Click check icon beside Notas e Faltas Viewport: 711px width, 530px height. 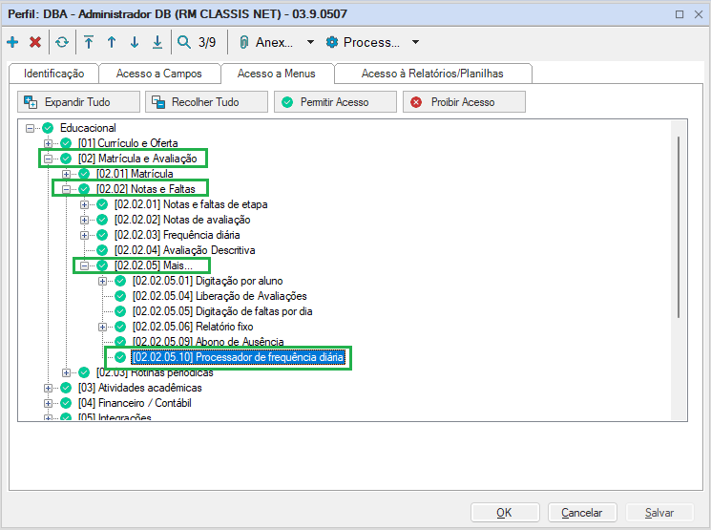click(x=84, y=189)
